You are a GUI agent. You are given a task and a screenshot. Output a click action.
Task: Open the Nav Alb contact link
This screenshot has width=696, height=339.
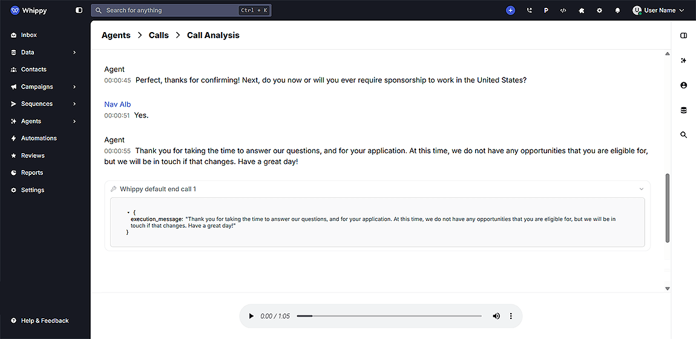[117, 104]
